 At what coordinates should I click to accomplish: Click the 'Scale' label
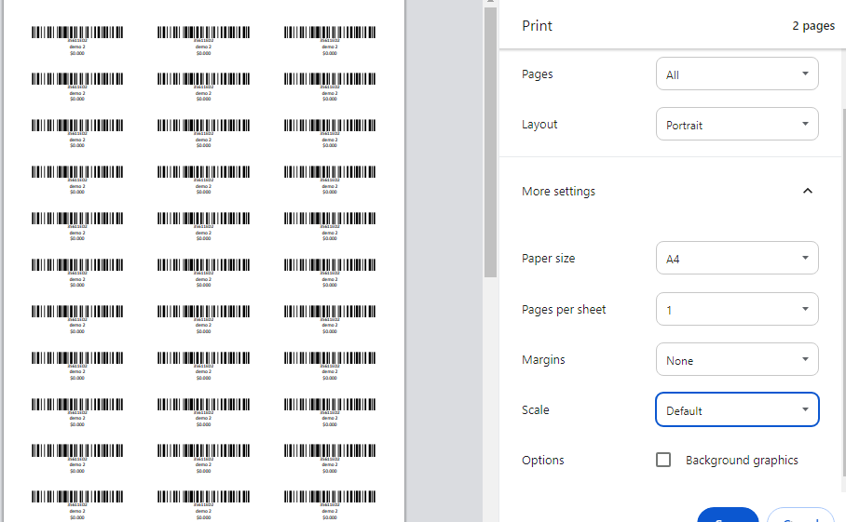click(x=535, y=410)
